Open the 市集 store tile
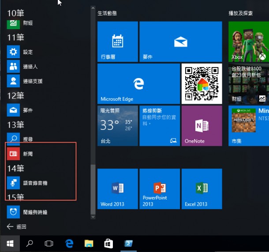The image size is (269, 252). 249,126
